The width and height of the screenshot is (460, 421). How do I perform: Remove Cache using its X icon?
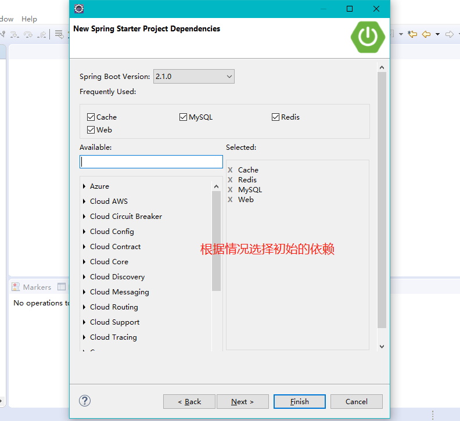[x=230, y=170]
